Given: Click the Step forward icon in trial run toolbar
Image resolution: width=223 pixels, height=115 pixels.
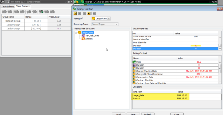Looking at the screenshot, I should (x=89, y=13).
